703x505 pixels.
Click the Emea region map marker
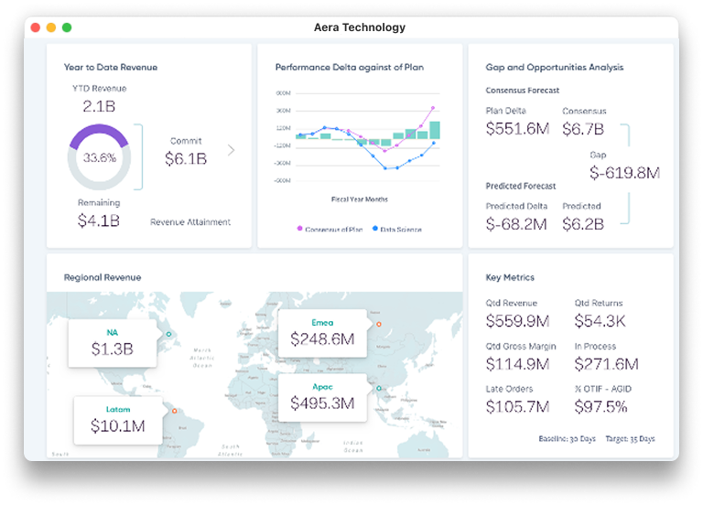pyautogui.click(x=379, y=324)
